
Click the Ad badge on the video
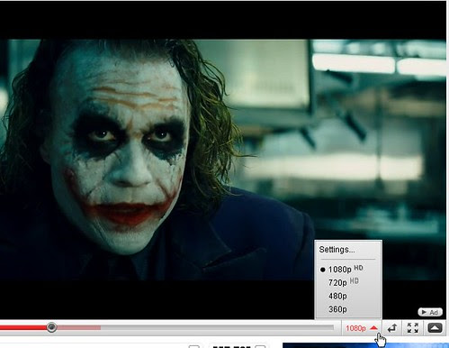(x=430, y=312)
